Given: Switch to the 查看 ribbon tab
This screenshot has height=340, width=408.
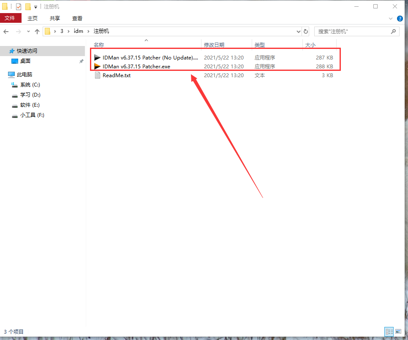Looking at the screenshot, I should (77, 18).
